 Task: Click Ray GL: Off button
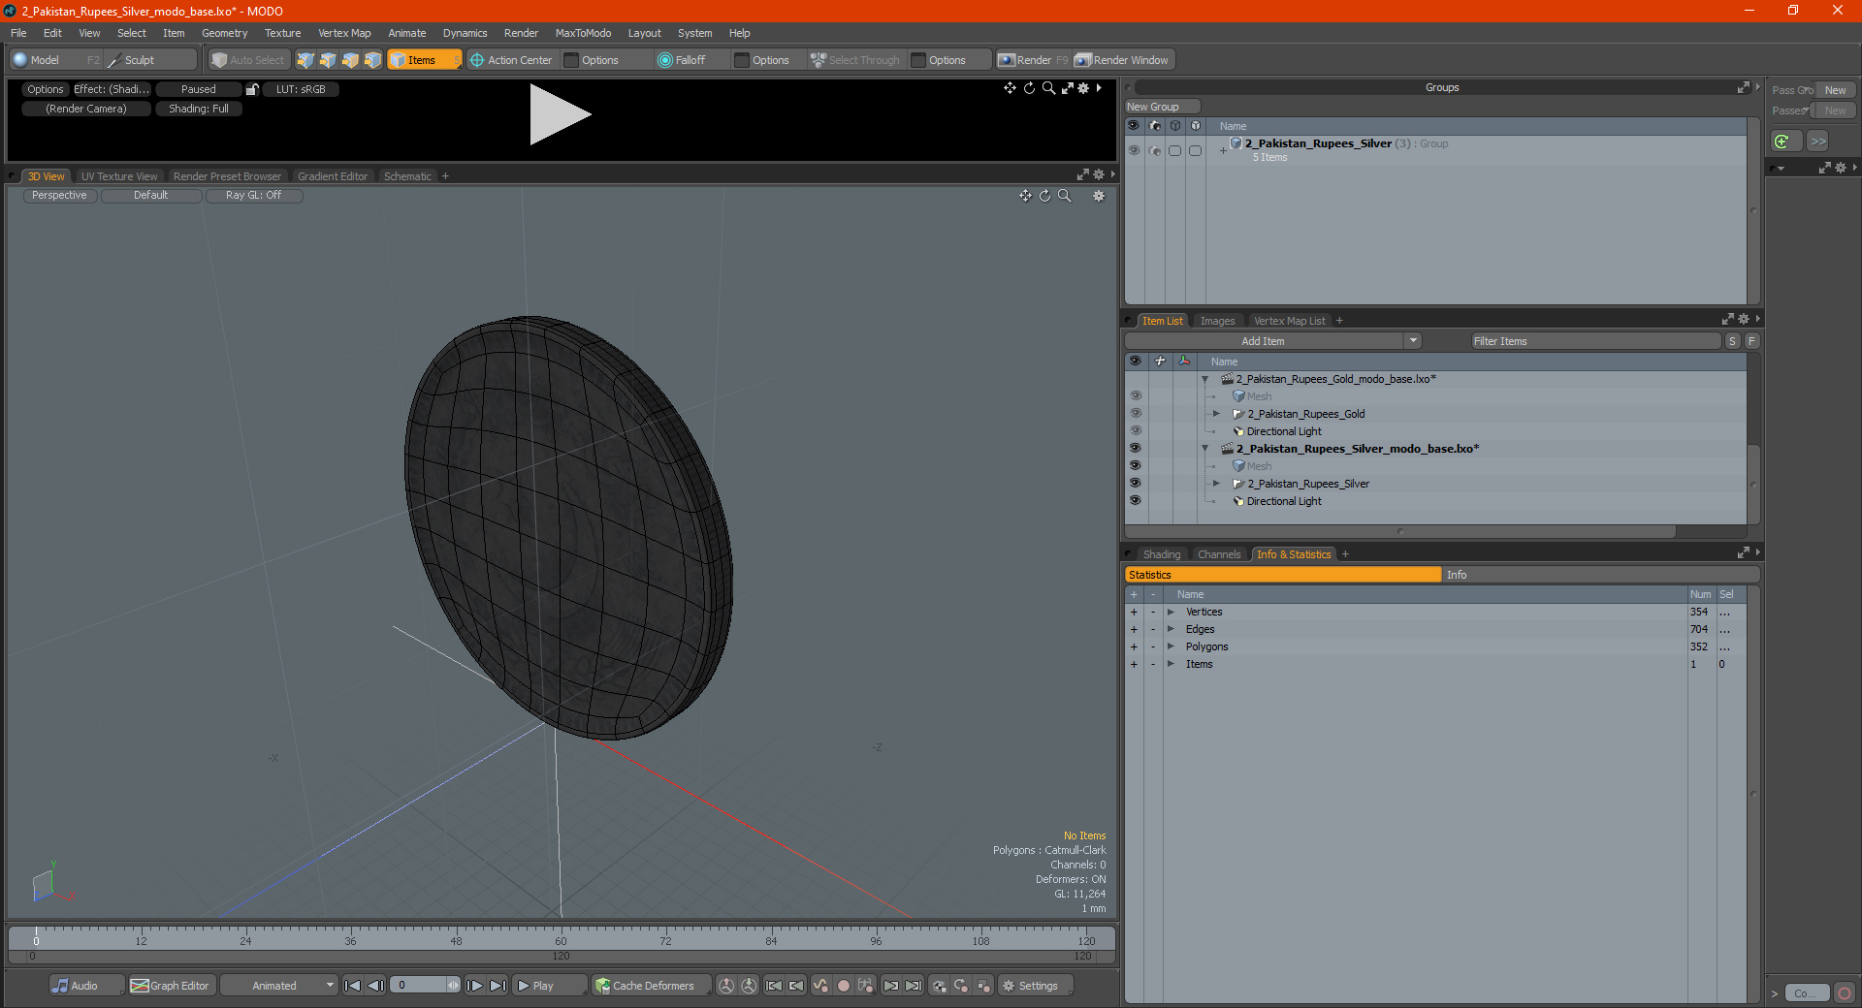[254, 196]
